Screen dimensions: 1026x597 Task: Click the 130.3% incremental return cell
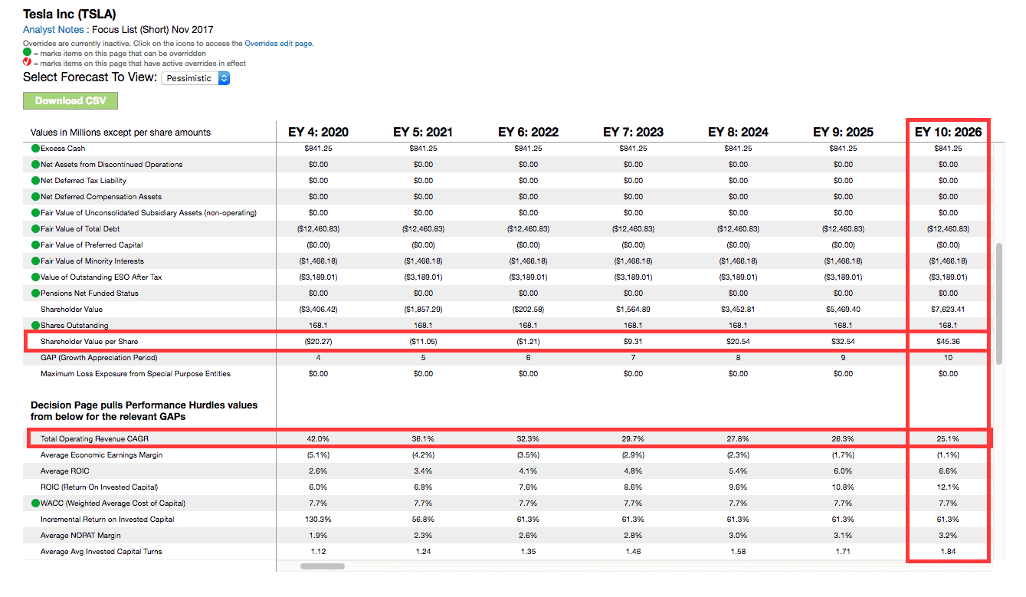(318, 520)
